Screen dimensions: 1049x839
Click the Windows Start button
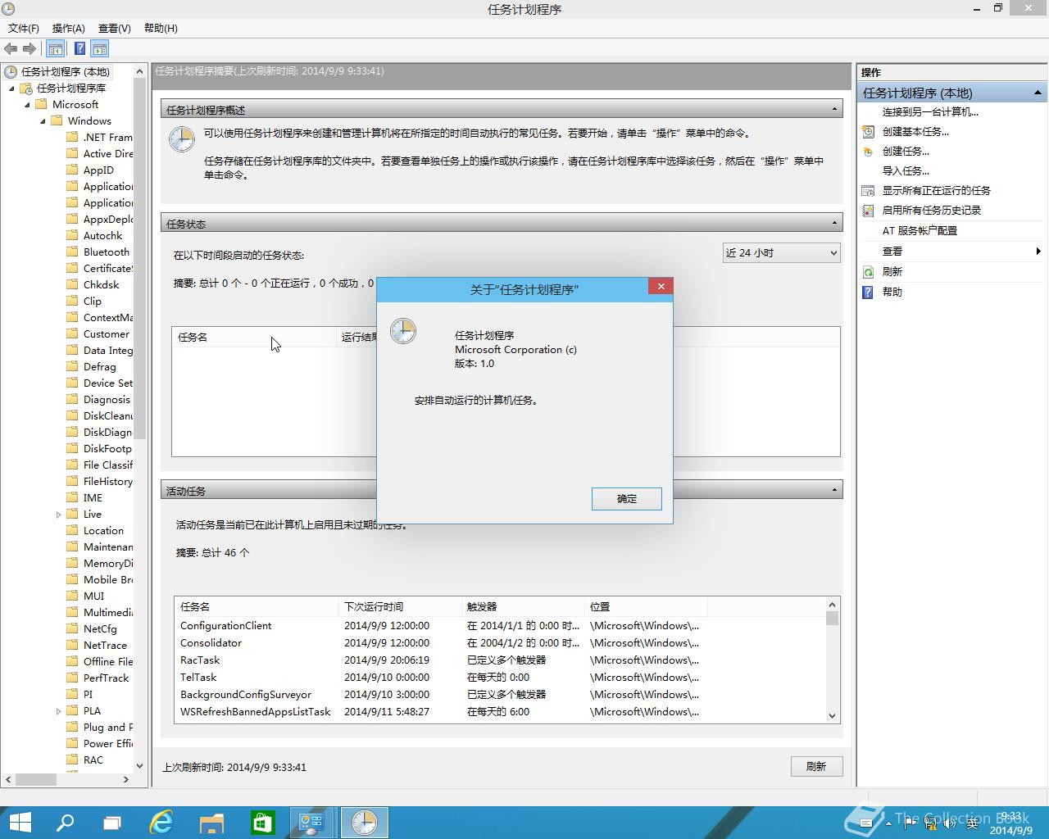(19, 823)
